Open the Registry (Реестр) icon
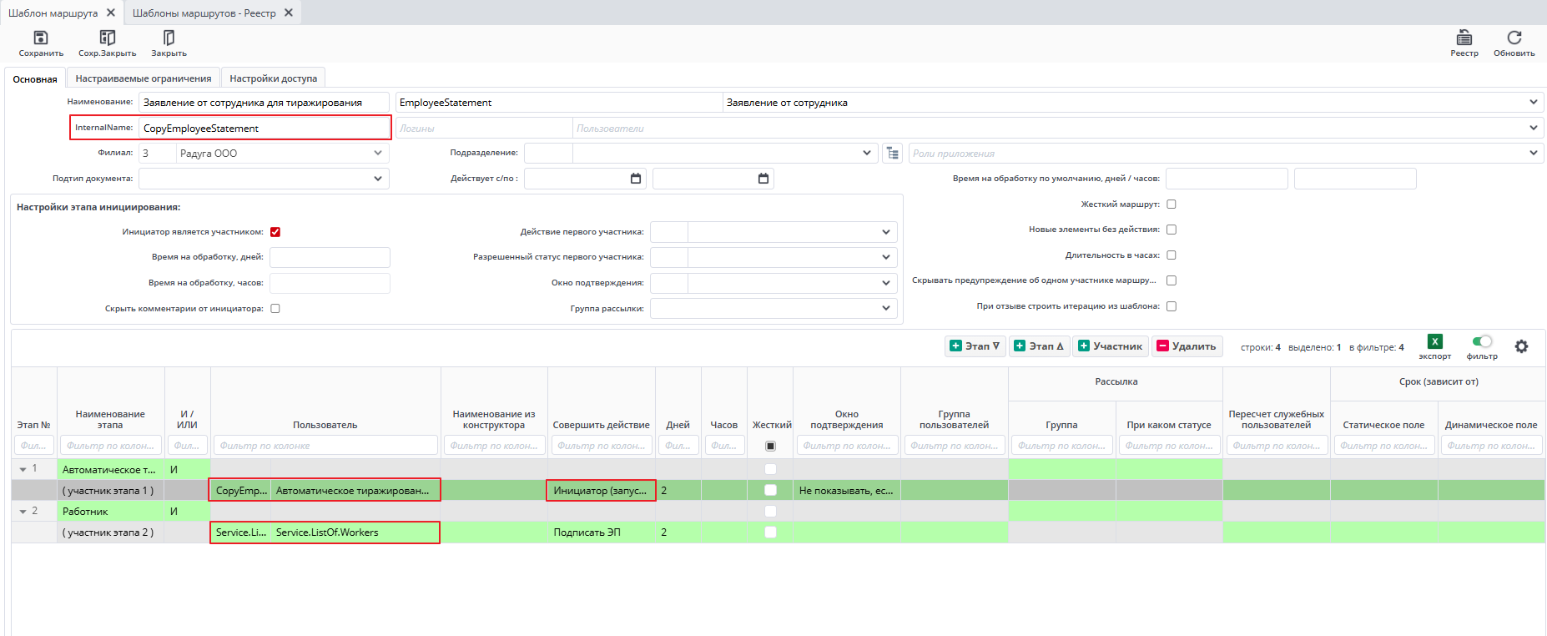Image resolution: width=1547 pixels, height=636 pixels. coord(1464,38)
